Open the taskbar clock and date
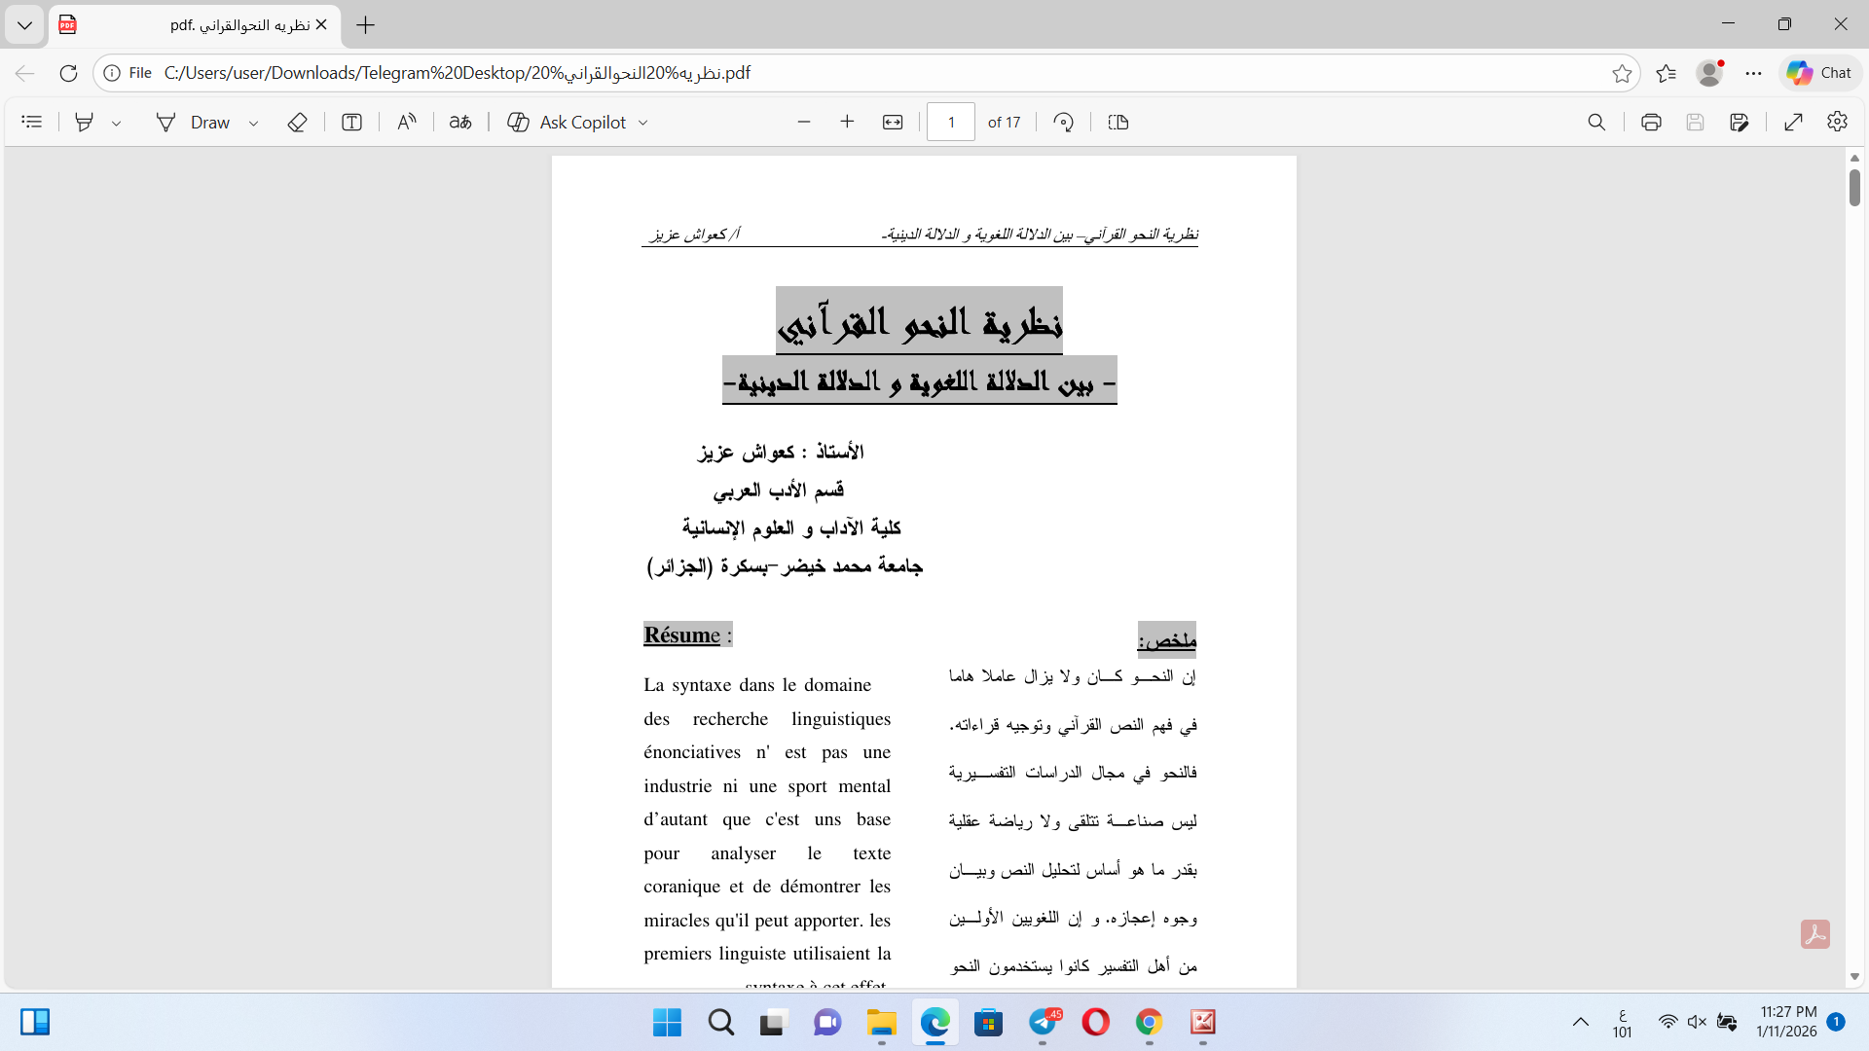Image resolution: width=1869 pixels, height=1051 pixels. (x=1787, y=1022)
